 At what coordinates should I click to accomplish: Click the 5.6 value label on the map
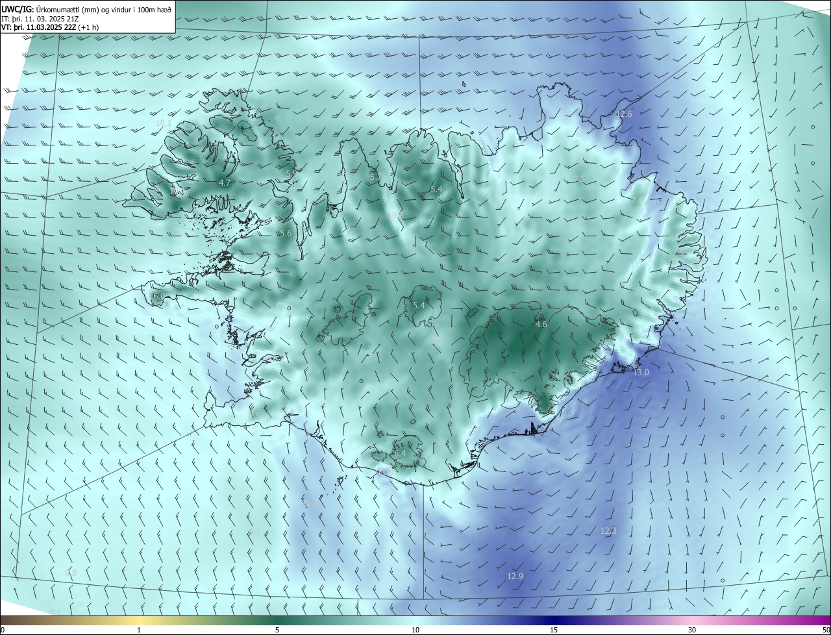point(286,233)
